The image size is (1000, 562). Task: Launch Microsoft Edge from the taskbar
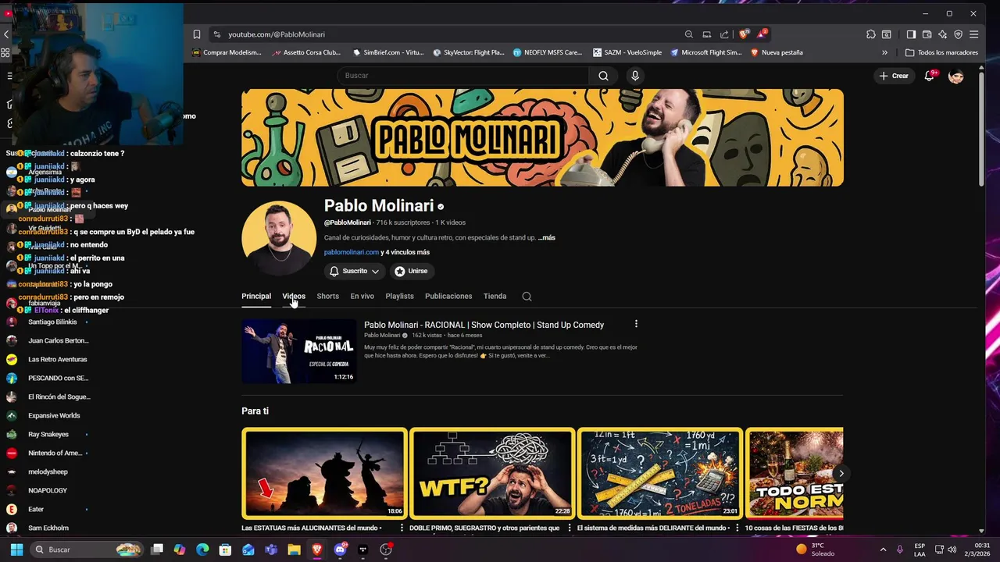pyautogui.click(x=202, y=550)
